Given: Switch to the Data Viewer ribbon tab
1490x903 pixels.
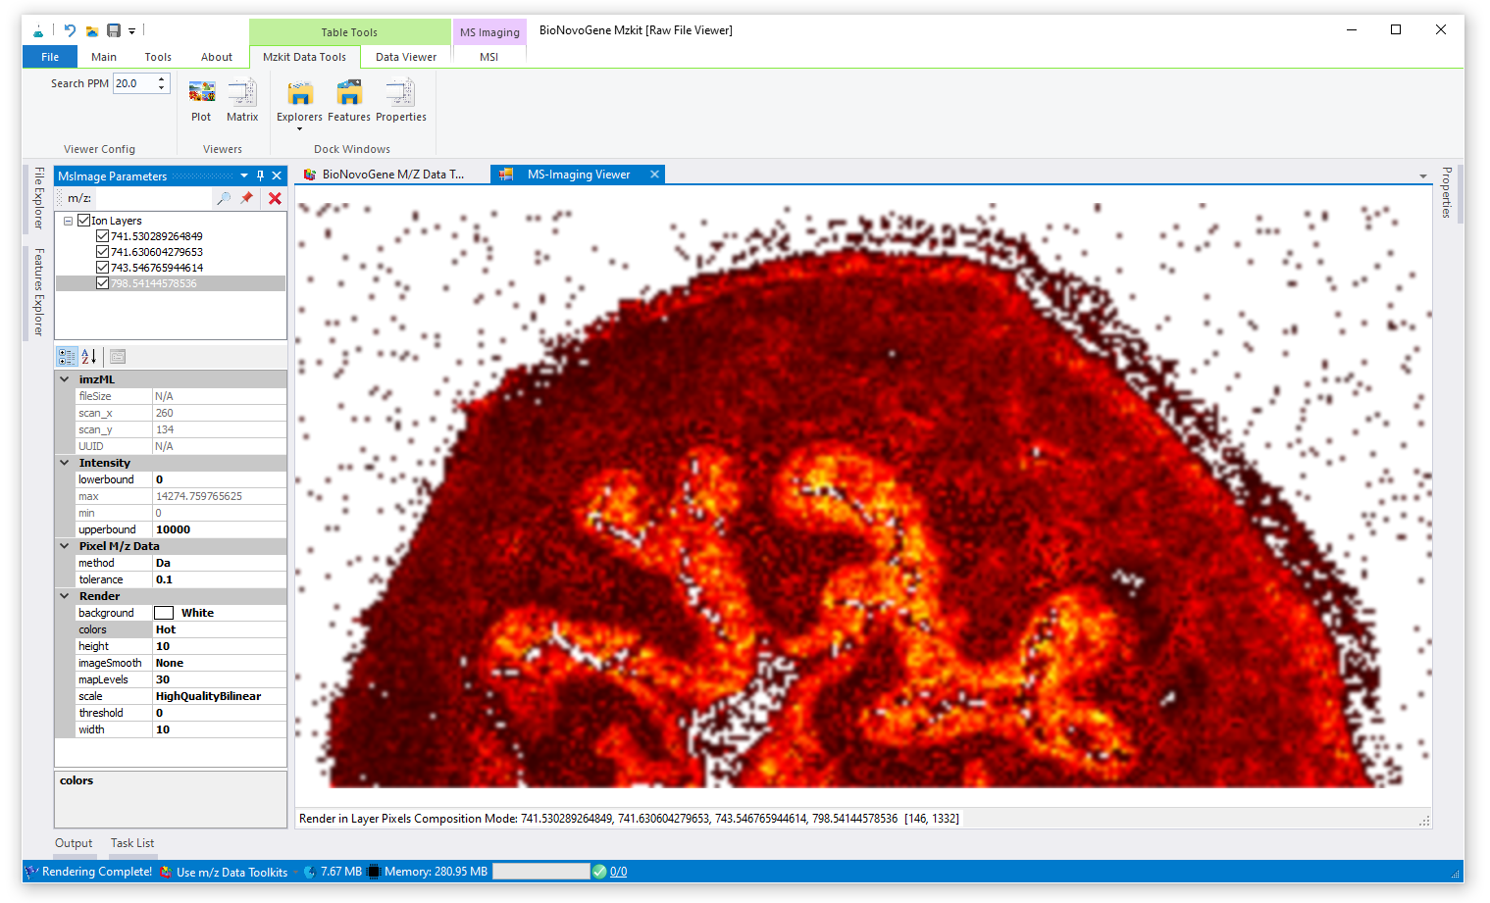Looking at the screenshot, I should 405,57.
